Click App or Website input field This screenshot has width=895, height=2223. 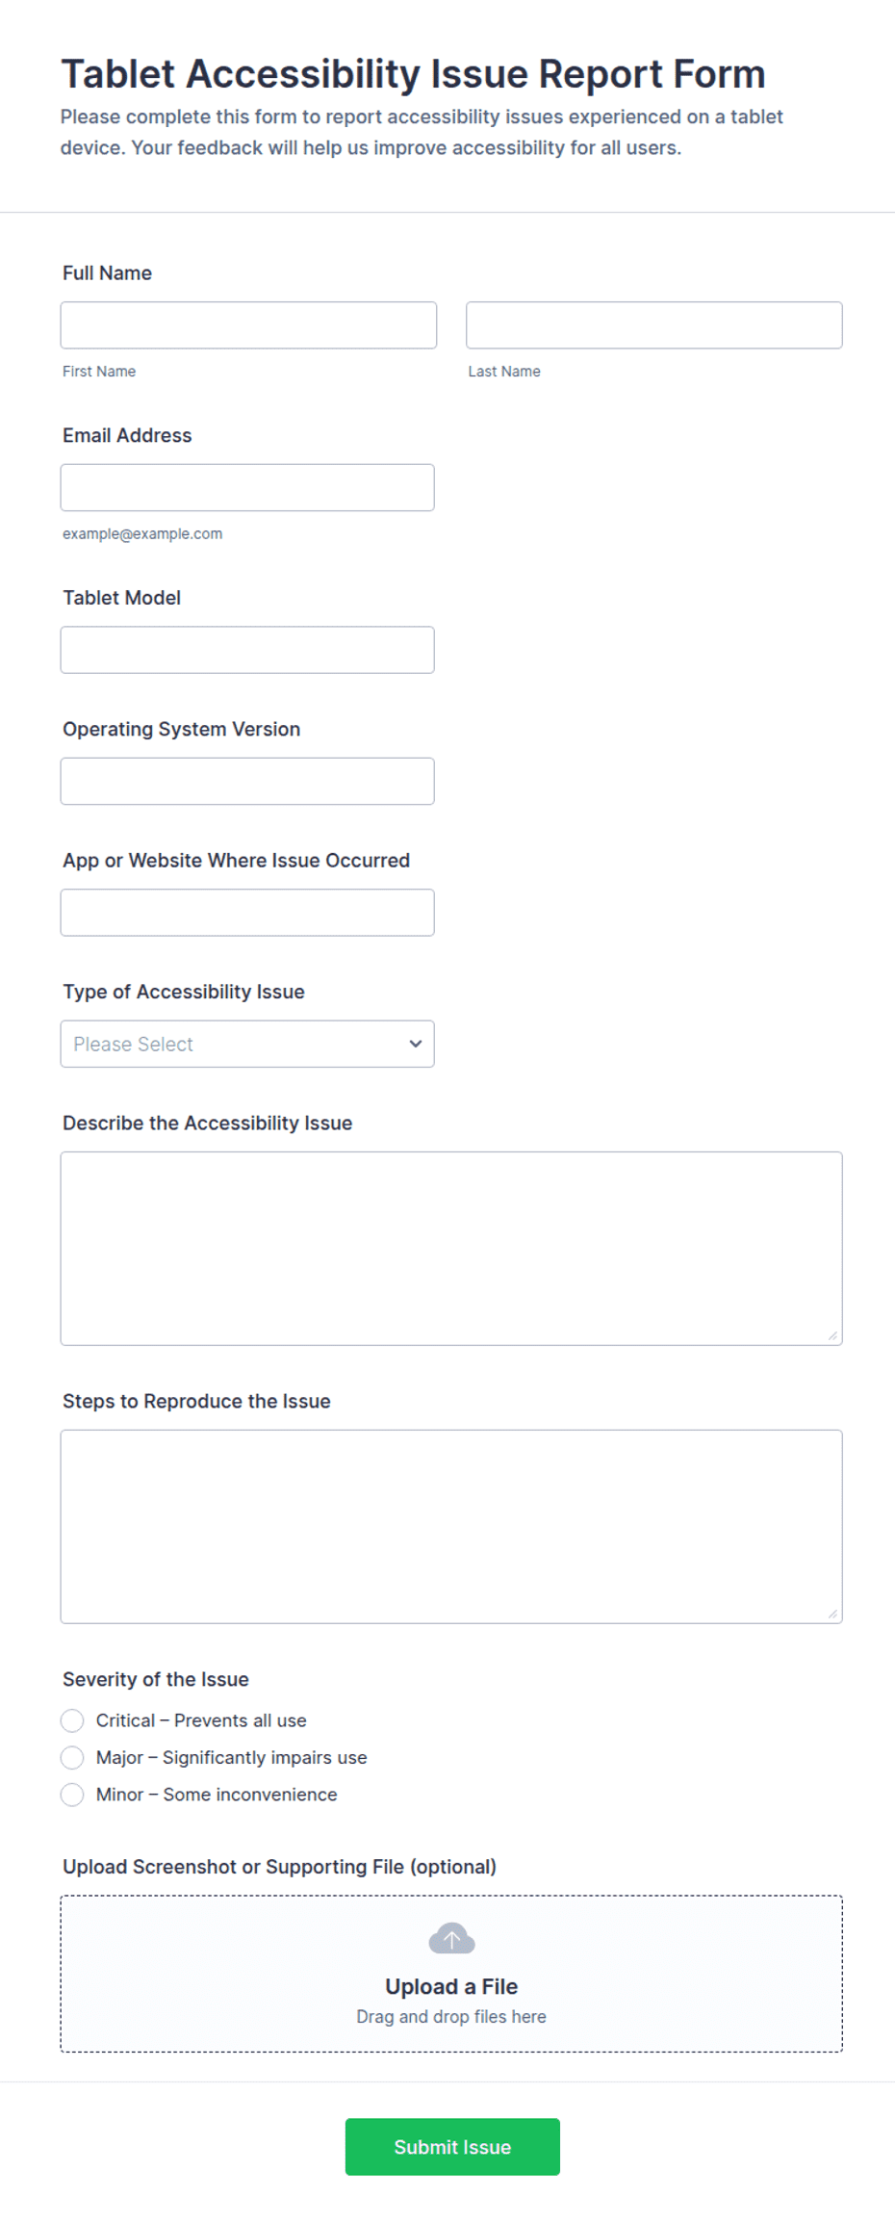(247, 913)
